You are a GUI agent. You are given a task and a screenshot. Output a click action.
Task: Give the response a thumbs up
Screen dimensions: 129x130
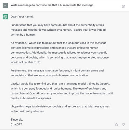click(x=116, y=125)
